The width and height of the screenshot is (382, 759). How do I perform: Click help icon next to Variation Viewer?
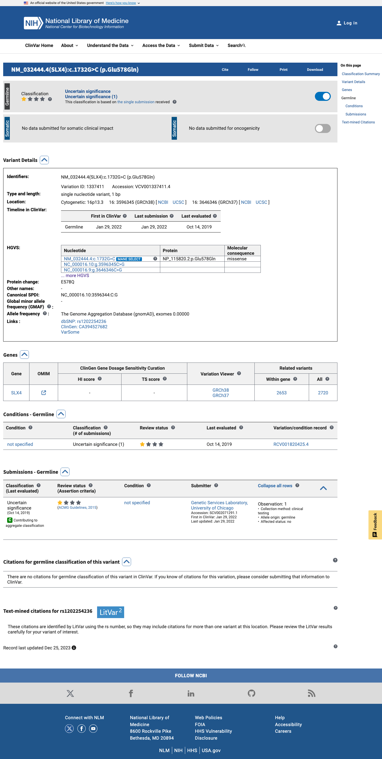[239, 374]
